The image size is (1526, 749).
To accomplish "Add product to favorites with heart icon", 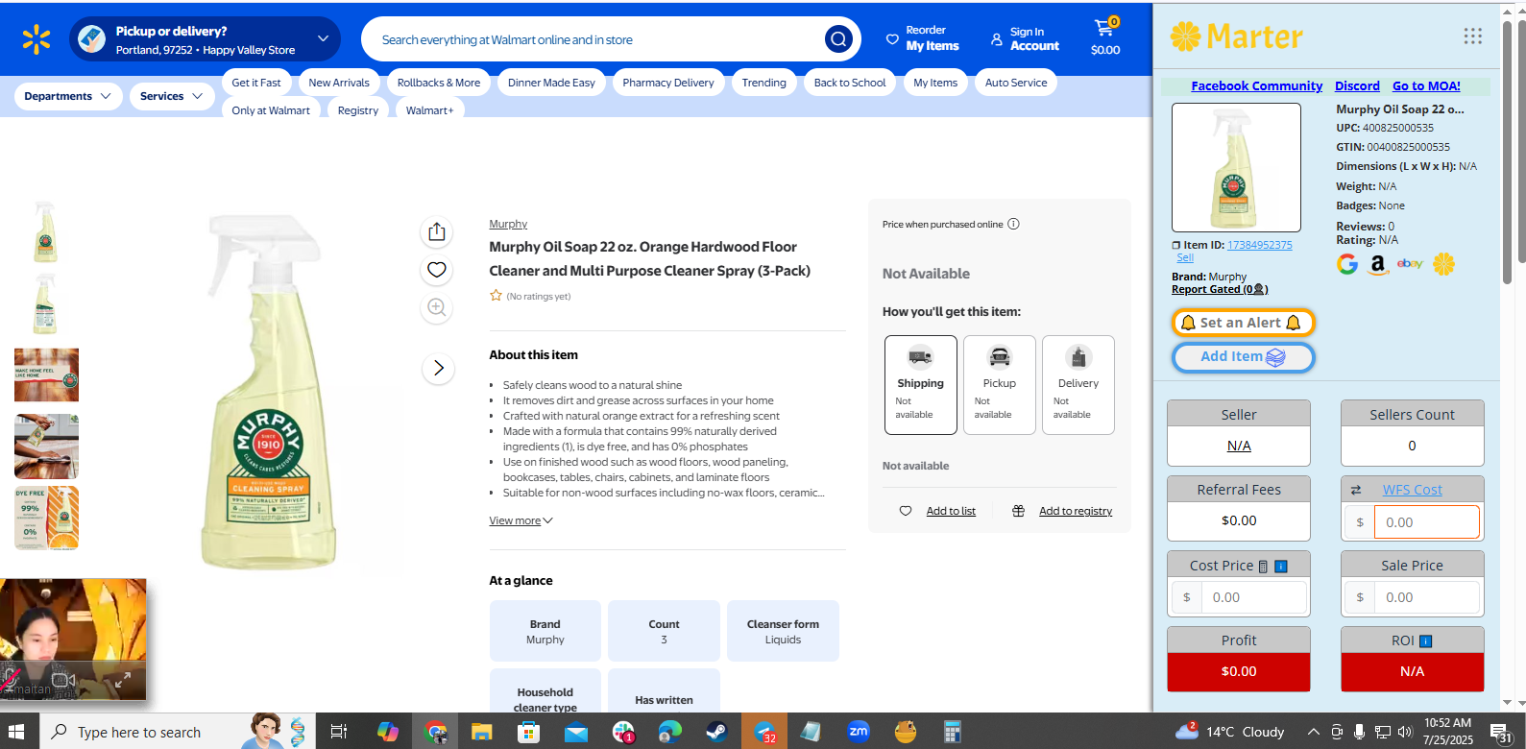I will (x=437, y=270).
